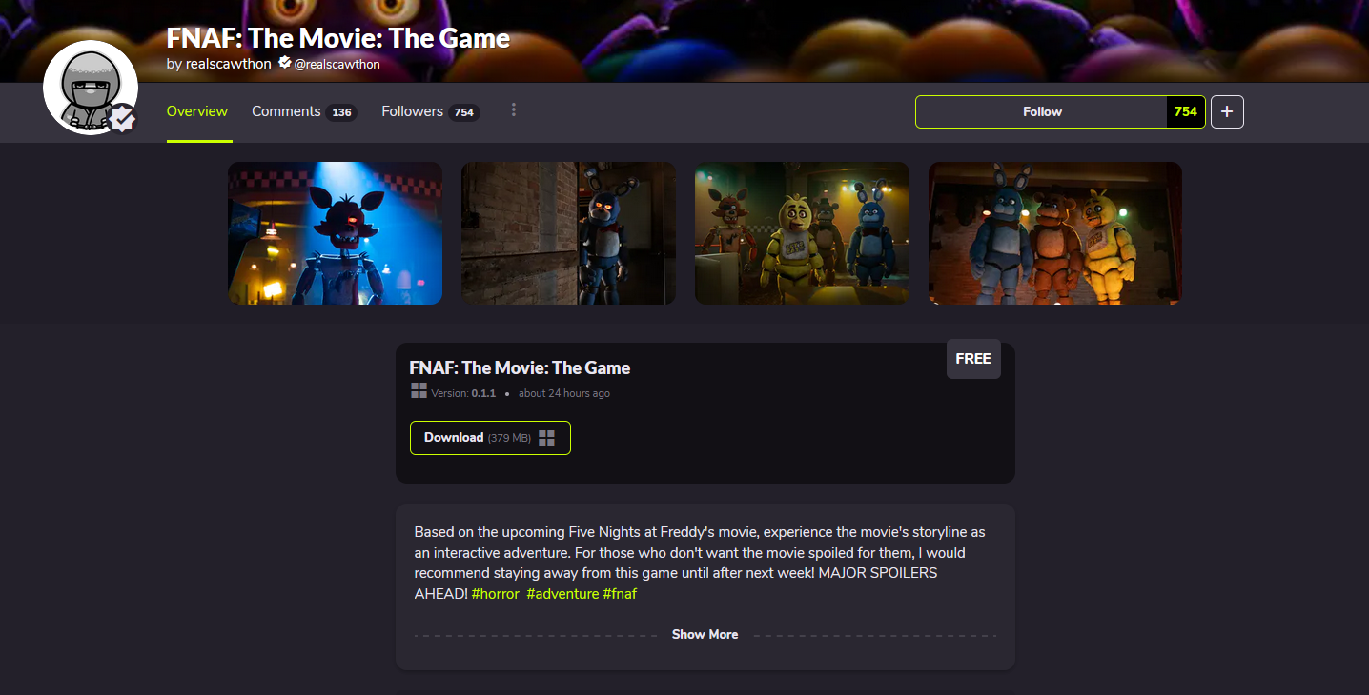Click the 754 follower count on Follow button
This screenshot has width=1369, height=695.
click(1186, 111)
